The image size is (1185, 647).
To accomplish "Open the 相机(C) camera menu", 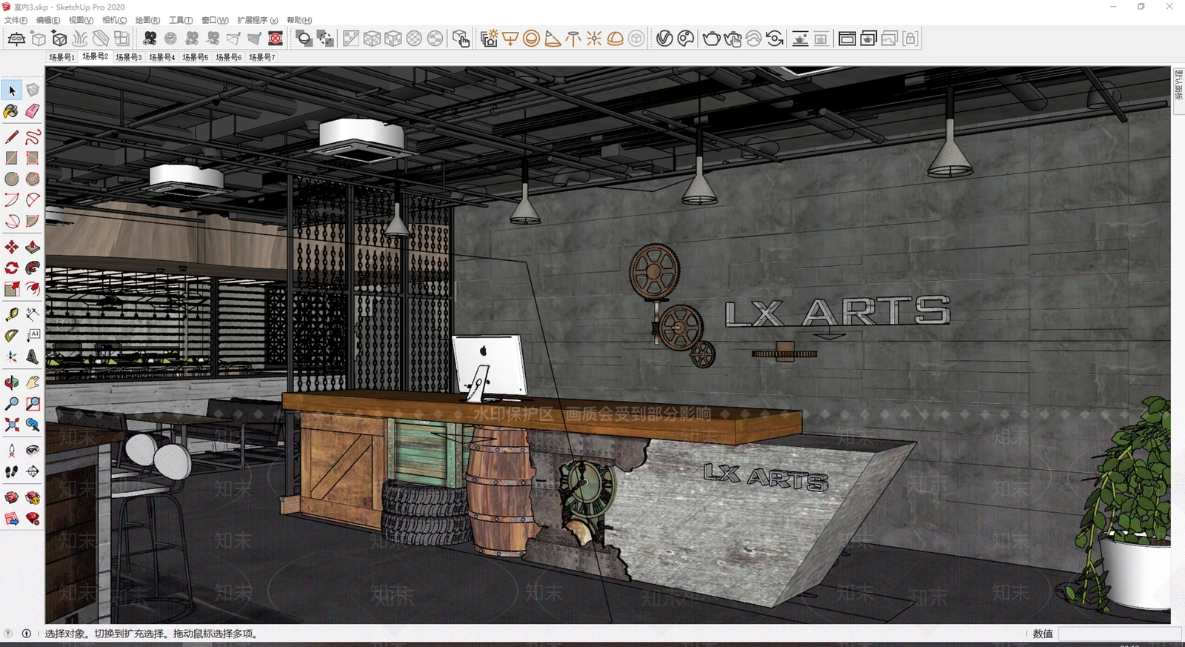I will pos(114,20).
